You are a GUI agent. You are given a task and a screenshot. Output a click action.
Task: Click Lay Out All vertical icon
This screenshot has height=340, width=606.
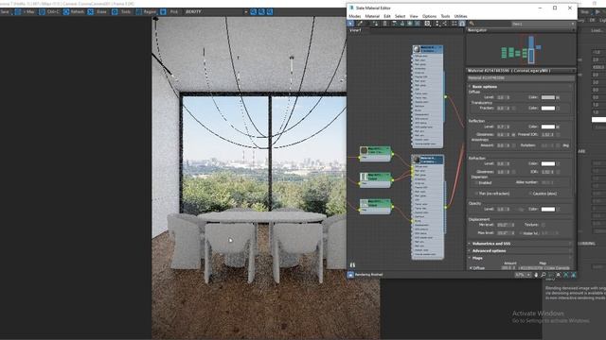click(x=437, y=23)
